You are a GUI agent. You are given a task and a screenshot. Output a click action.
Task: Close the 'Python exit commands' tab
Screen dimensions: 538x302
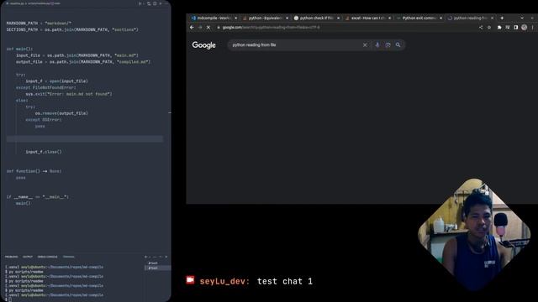[440, 18]
